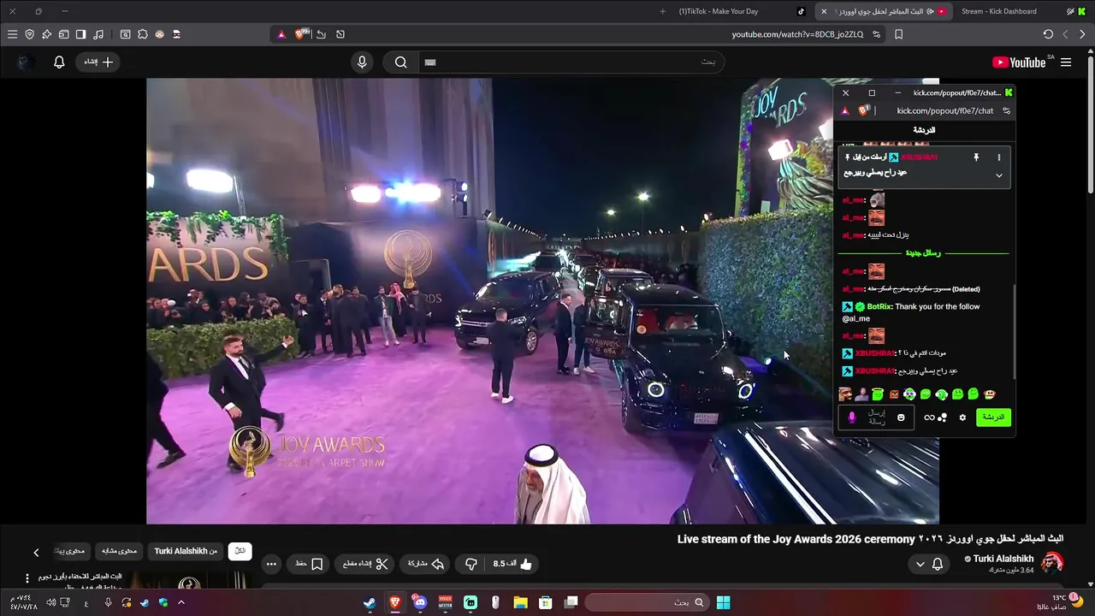The width and height of the screenshot is (1095, 616).
Task: Open the Turki Alalshikh channel avatar
Action: pos(1052,562)
